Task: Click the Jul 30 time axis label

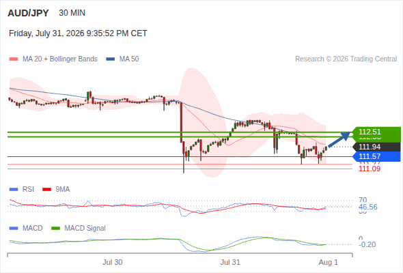Action: tap(112, 262)
